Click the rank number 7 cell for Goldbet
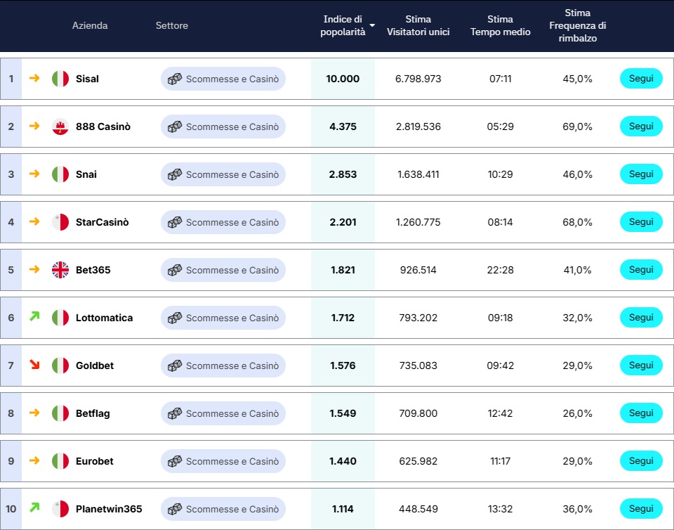 pos(10,365)
